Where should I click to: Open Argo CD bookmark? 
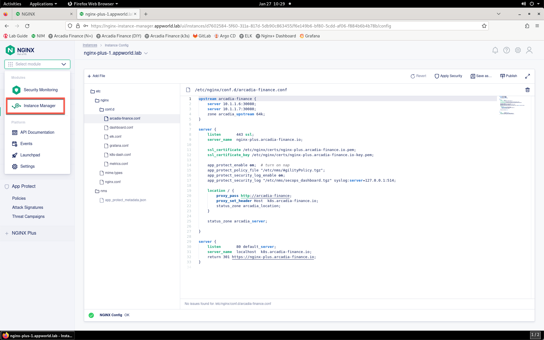pyautogui.click(x=225, y=36)
